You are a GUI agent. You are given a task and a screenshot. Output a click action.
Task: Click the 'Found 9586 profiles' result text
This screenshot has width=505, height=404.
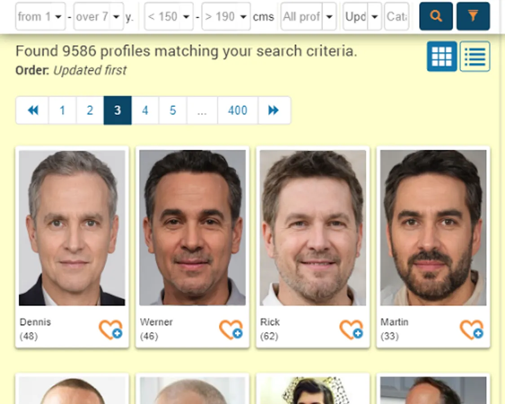click(x=186, y=51)
